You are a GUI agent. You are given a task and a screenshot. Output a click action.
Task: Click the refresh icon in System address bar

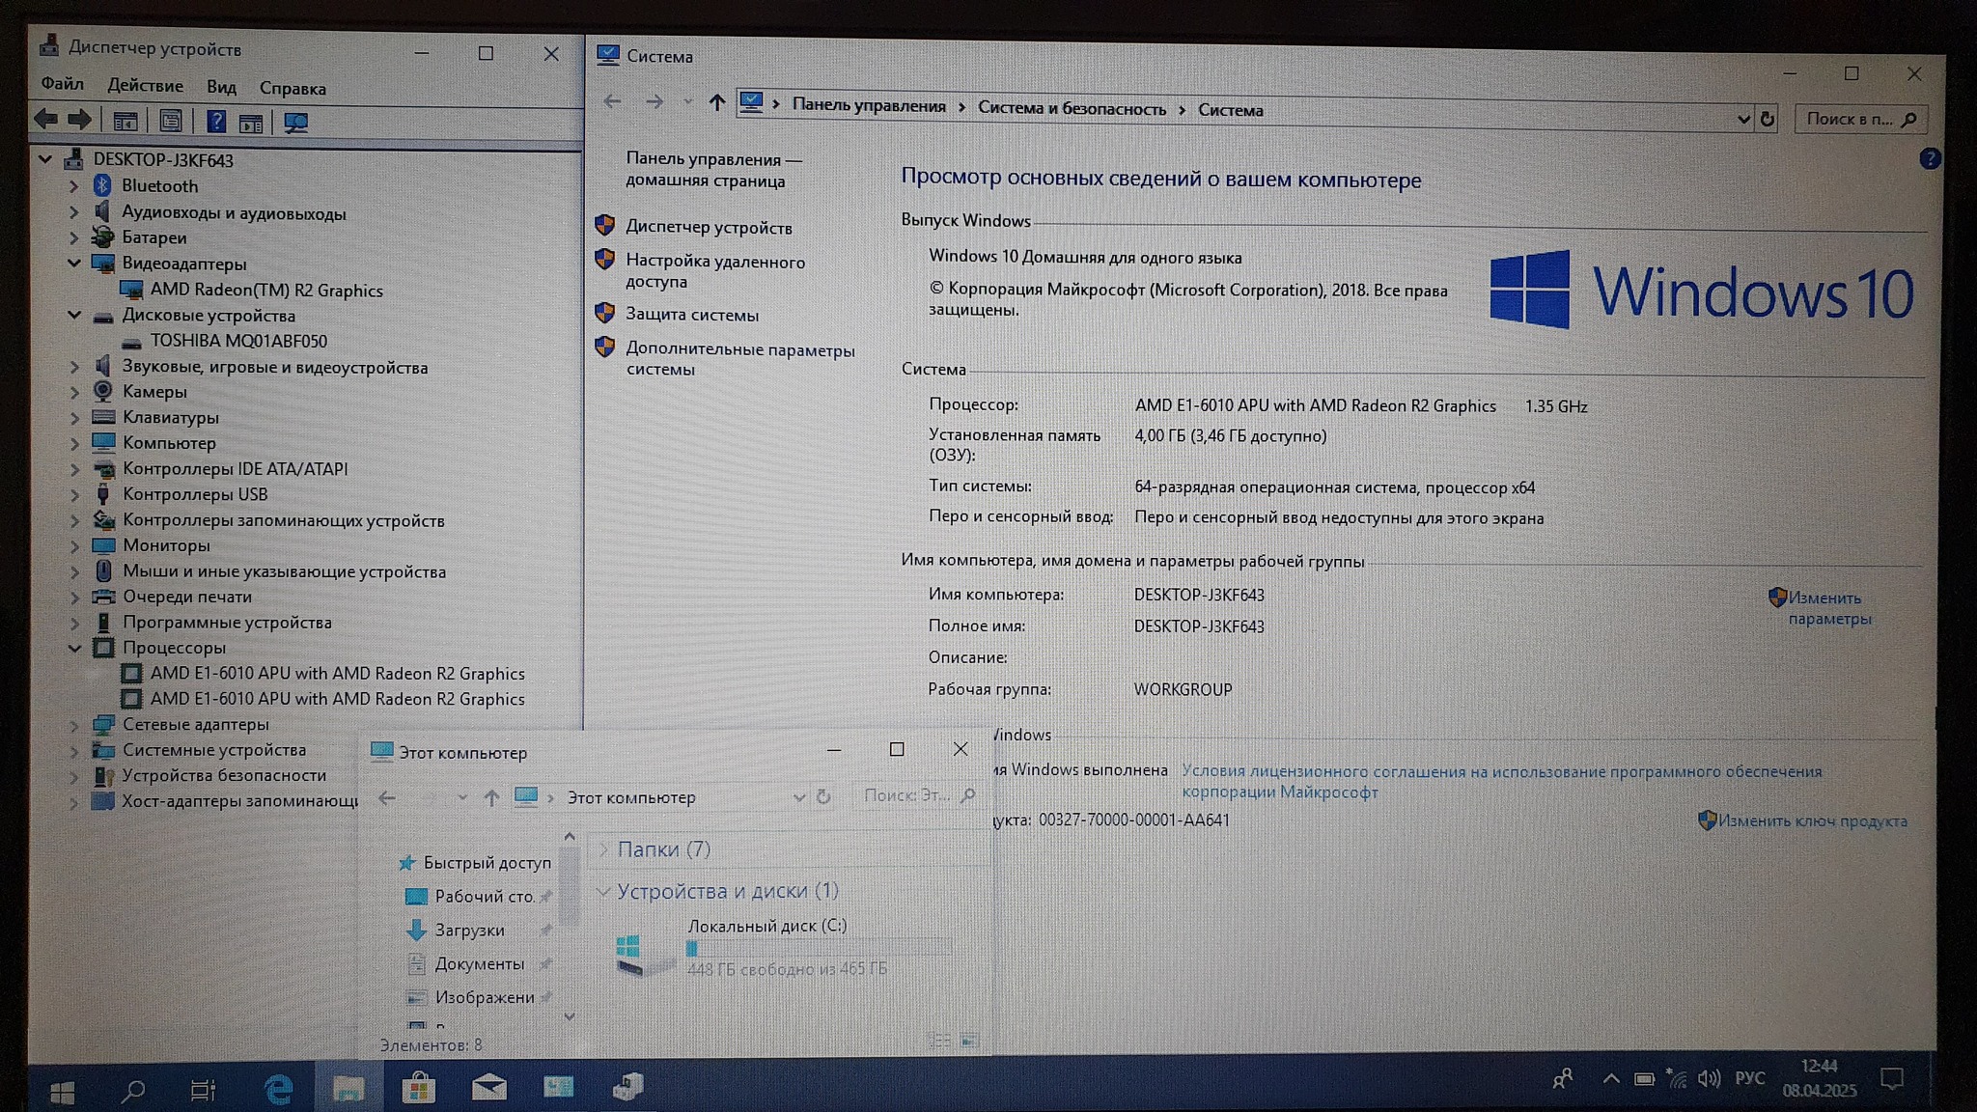click(x=1768, y=119)
